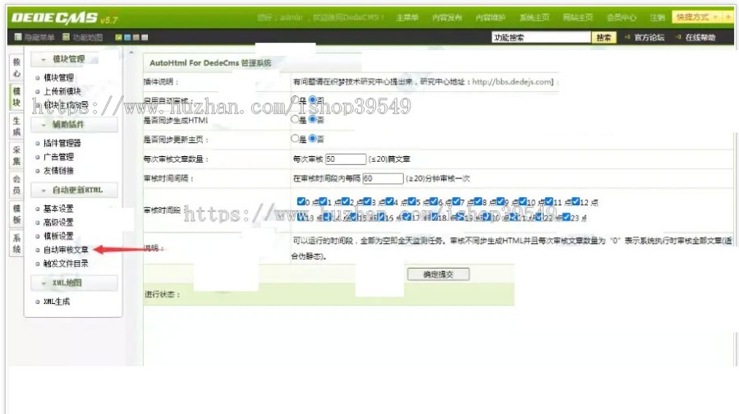739x414 pixels.
Task: Click the 审核时间间隔 minutes field
Action: [x=383, y=178]
